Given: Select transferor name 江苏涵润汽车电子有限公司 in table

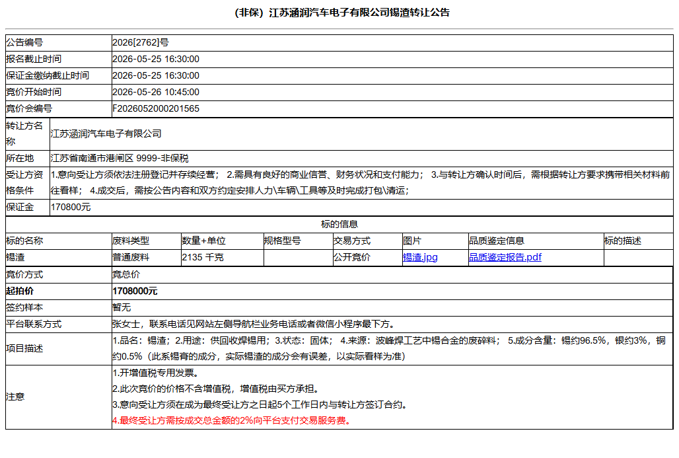Looking at the screenshot, I should pos(106,134).
